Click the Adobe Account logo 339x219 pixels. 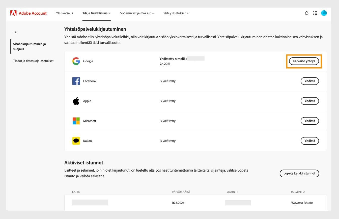pyautogui.click(x=28, y=13)
